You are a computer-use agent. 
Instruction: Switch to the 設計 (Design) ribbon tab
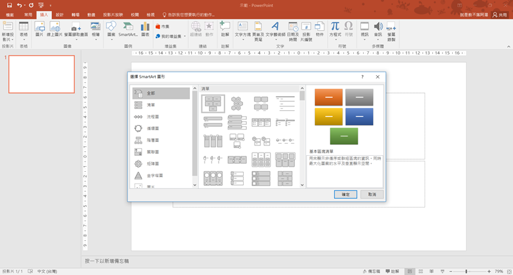coord(60,13)
